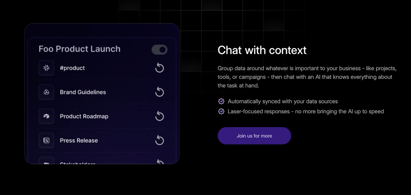Open the Product Roadmap entry
This screenshot has width=411, height=195.
[x=102, y=116]
